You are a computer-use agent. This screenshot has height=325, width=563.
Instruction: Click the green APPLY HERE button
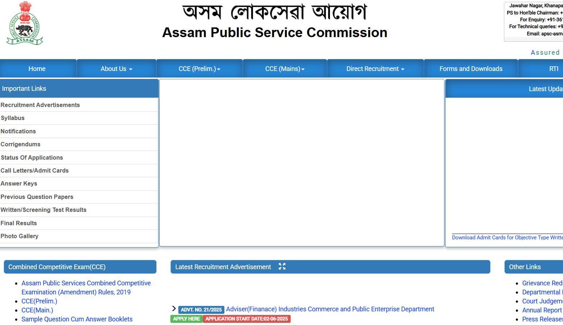[x=187, y=319]
